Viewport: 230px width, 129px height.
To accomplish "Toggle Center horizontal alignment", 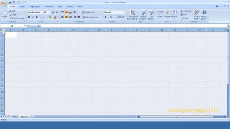I will [x=66, y=17].
